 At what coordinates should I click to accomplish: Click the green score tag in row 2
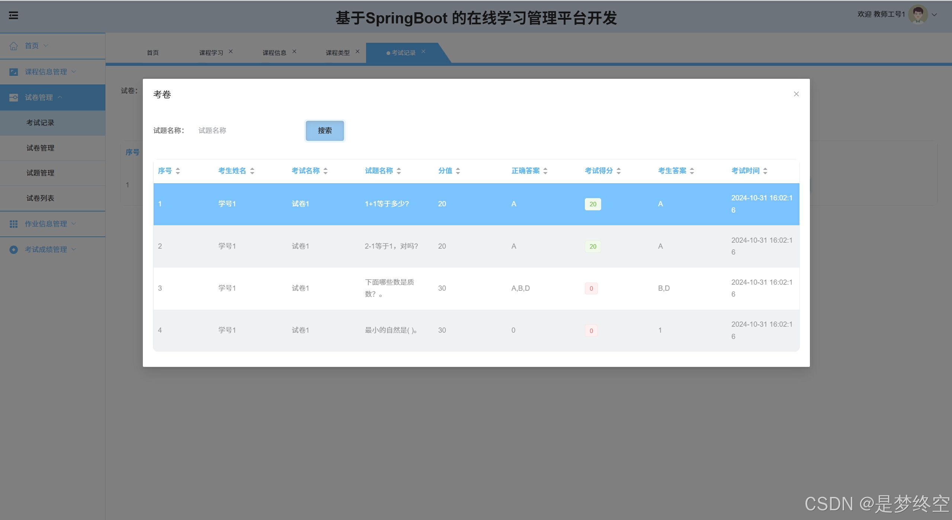593,246
